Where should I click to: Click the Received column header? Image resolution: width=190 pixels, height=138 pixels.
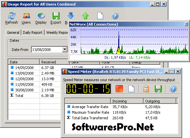click(54, 62)
